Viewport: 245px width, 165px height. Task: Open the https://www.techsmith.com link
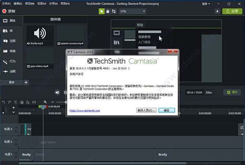pyautogui.click(x=85, y=110)
